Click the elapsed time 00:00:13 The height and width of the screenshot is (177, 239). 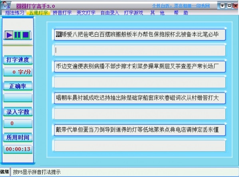coord(18,149)
